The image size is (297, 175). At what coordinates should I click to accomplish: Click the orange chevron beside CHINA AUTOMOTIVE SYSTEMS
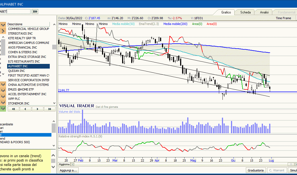(x=3, y=84)
